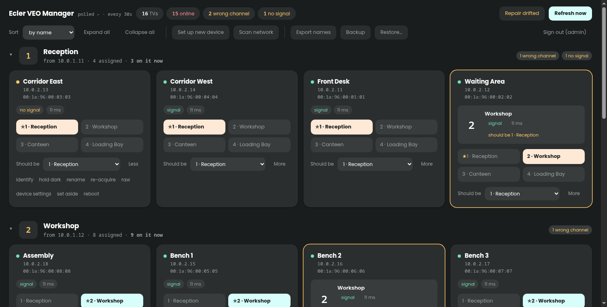Image resolution: width=607 pixels, height=307 pixels.
Task: Click the Backup button
Action: [x=355, y=32]
